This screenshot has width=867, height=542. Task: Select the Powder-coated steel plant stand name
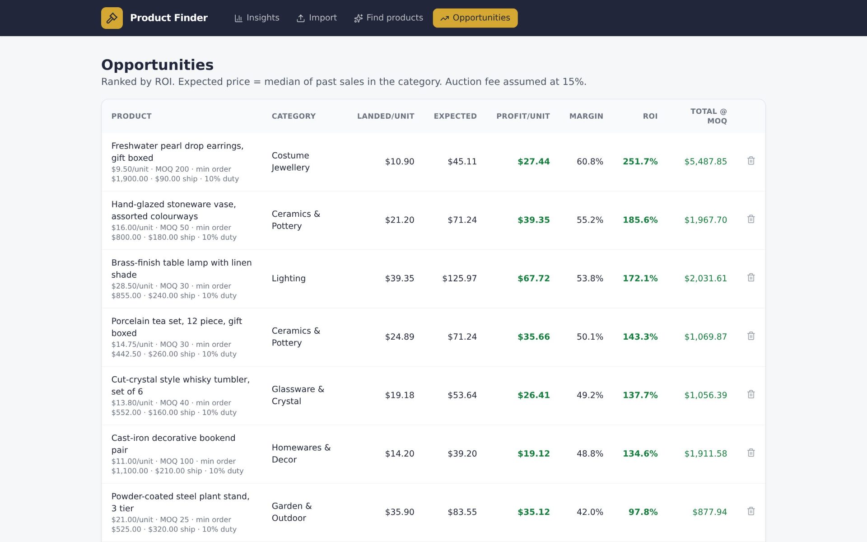(181, 502)
